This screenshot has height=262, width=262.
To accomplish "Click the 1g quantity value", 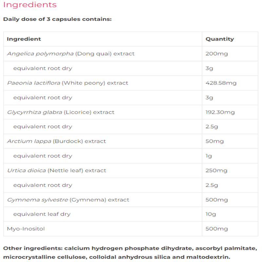I will pos(209,156).
